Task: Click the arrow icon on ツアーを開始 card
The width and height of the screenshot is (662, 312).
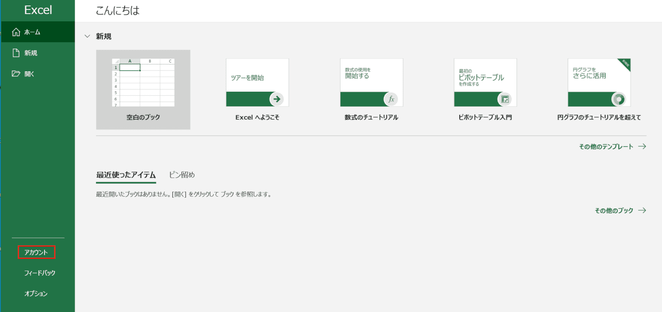Action: pyautogui.click(x=276, y=99)
